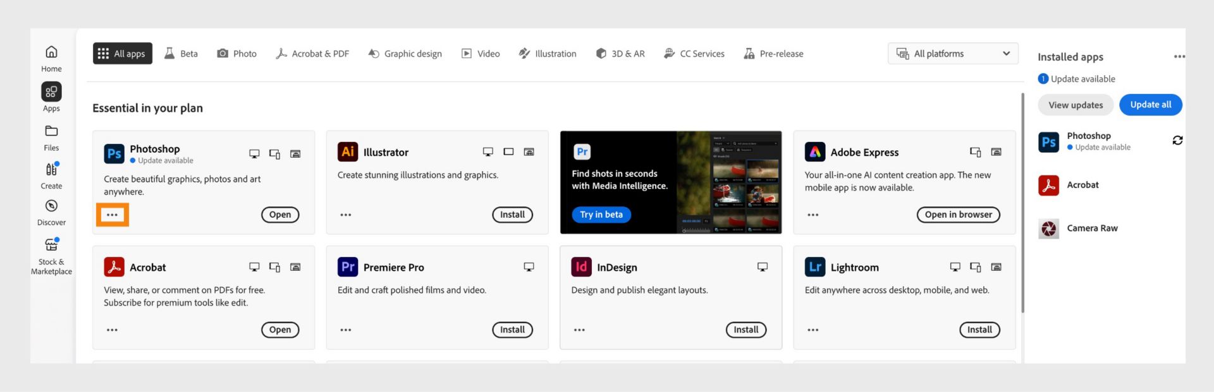Click "Update available" under Photoshop card title
Screen dimensions: 1214x392
click(x=166, y=161)
